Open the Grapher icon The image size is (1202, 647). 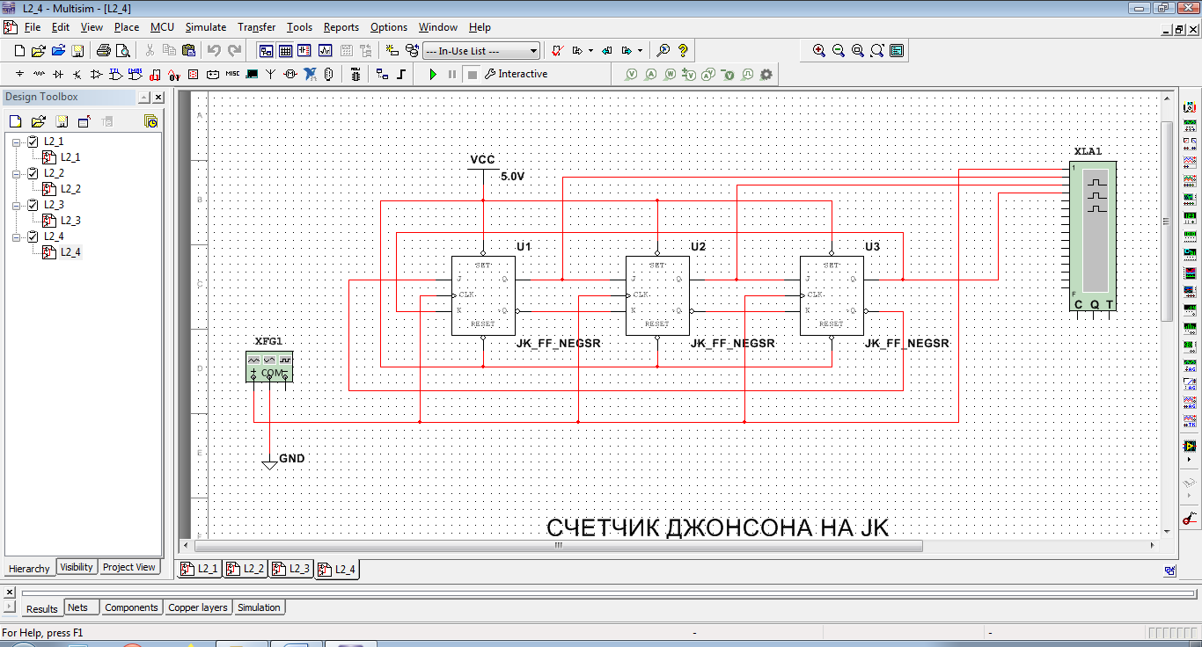click(x=325, y=51)
